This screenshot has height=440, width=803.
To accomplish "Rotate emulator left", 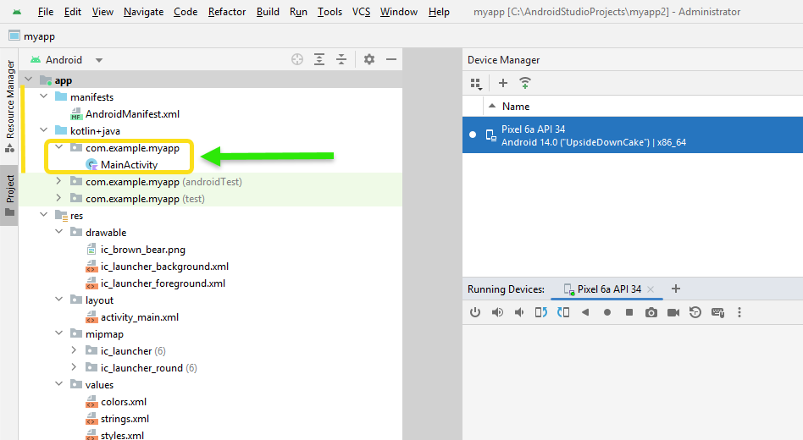I will point(541,312).
